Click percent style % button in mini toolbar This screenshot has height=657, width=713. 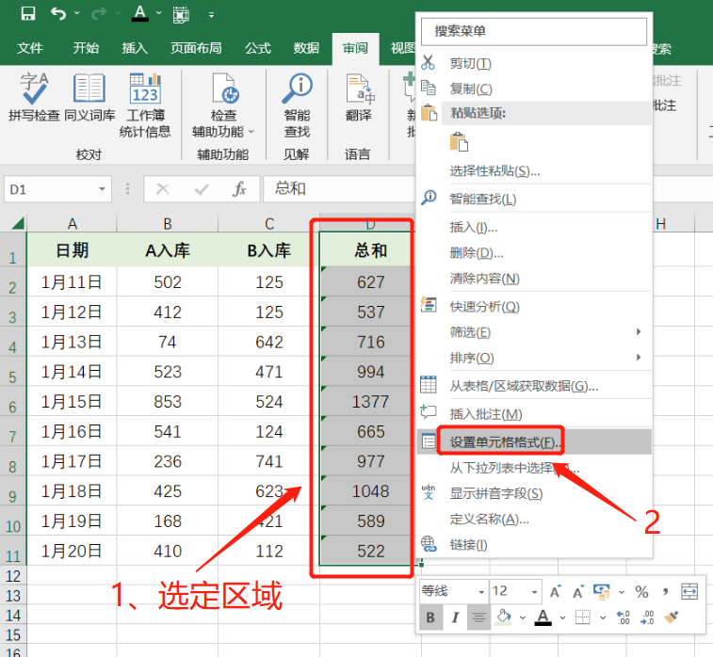[x=641, y=591]
